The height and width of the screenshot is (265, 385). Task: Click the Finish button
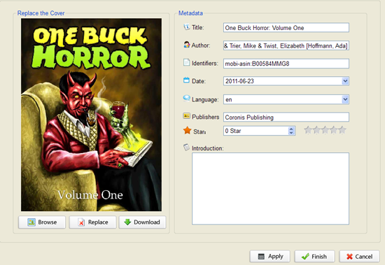pos(314,257)
